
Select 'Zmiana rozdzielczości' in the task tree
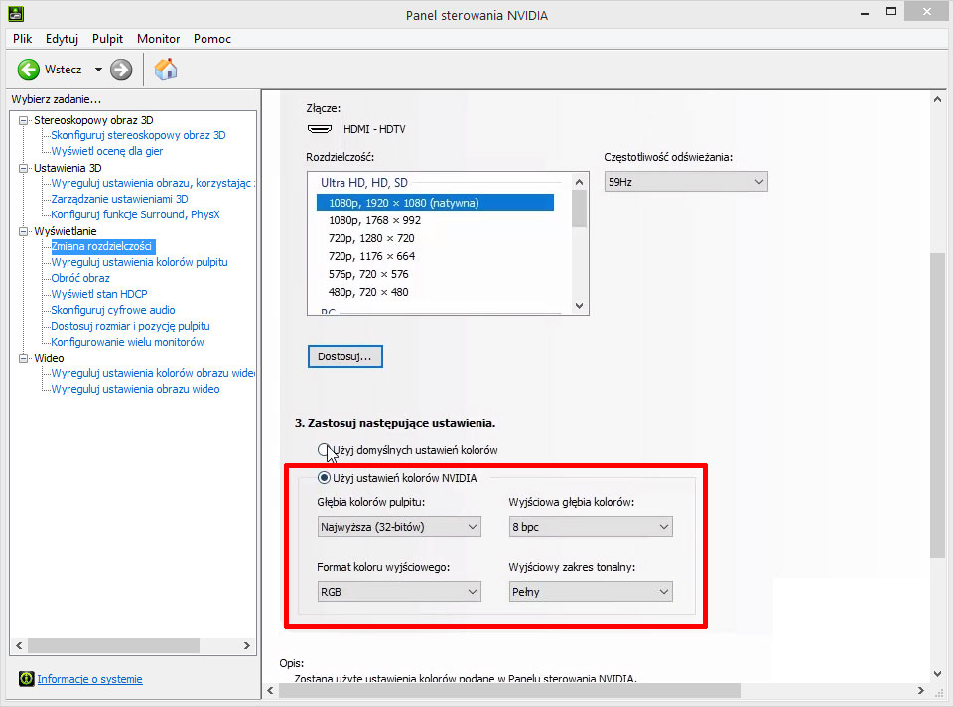click(101, 246)
